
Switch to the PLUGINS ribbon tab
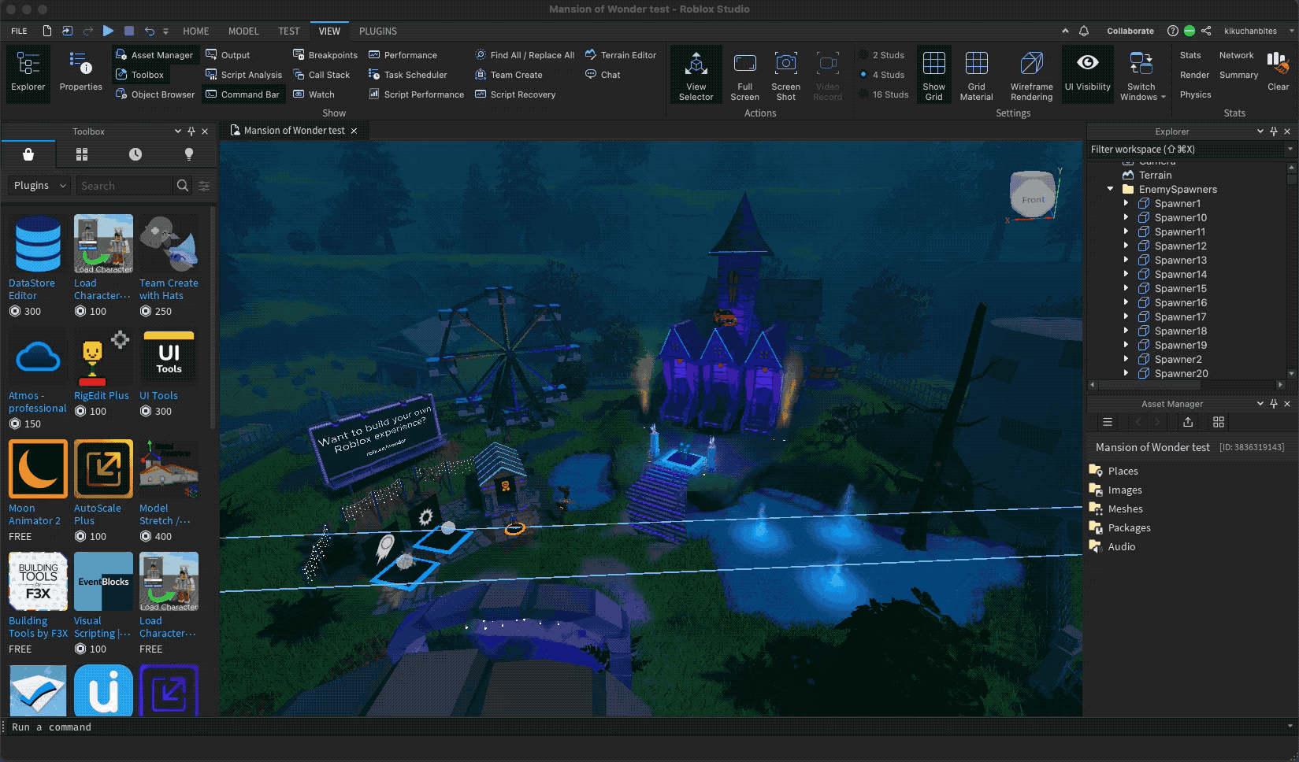point(377,31)
